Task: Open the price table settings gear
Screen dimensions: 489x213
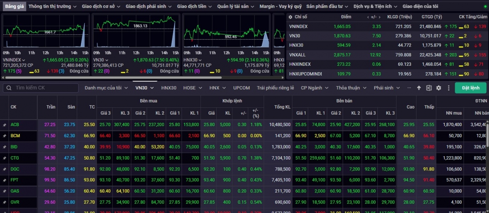Action: 438,88
